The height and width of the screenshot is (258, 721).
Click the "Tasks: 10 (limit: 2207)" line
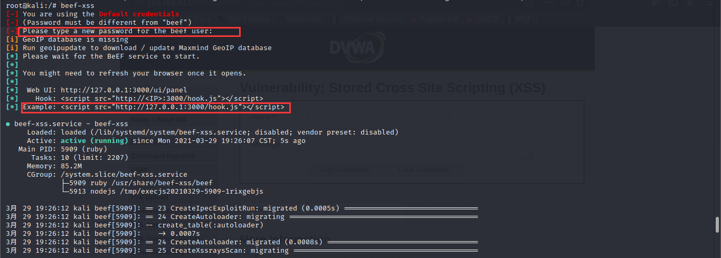click(80, 158)
